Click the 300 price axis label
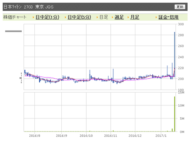Image resolution: width=190 pixels, height=143 pixels. point(181,24)
